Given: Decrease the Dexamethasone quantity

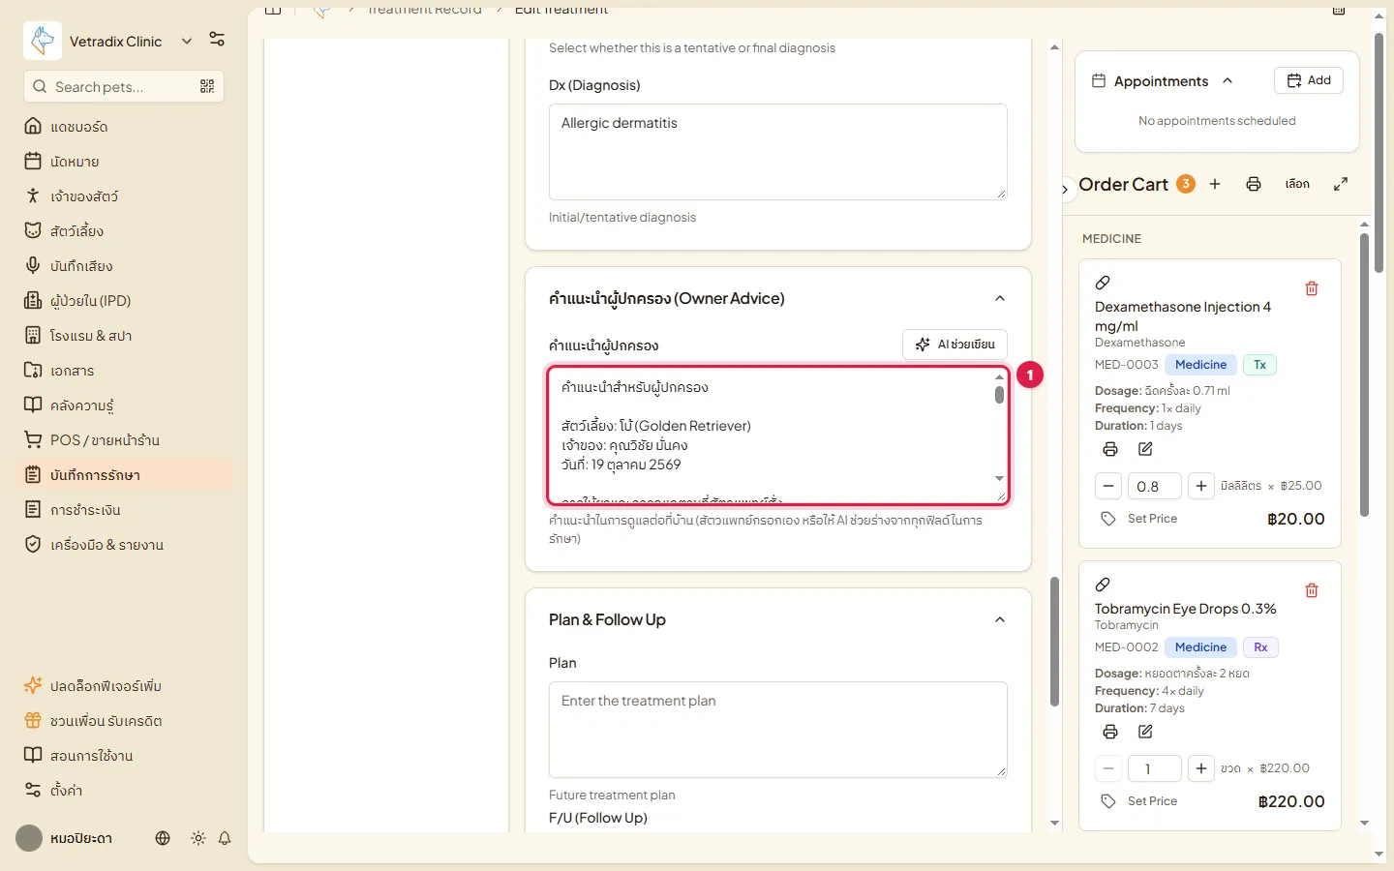Looking at the screenshot, I should [x=1108, y=486].
